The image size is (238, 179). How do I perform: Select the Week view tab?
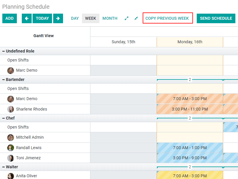(91, 18)
